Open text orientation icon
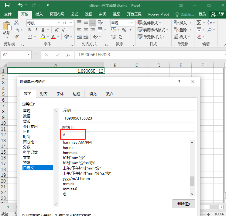The image size is (226, 216). [x=95, y=37]
